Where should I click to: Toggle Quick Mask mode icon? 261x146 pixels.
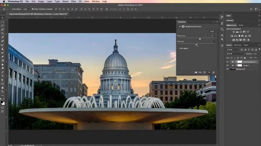pyautogui.click(x=2, y=107)
